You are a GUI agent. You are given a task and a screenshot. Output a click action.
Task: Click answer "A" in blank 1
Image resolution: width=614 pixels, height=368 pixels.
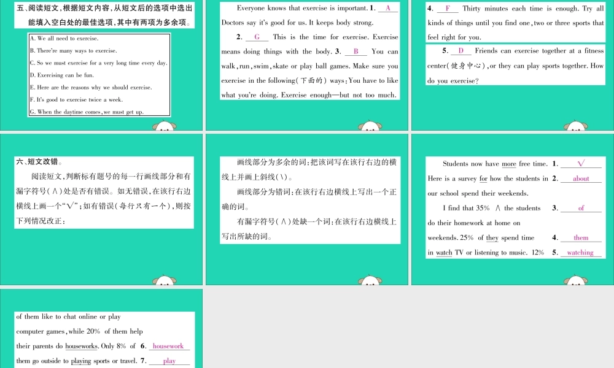pos(387,8)
